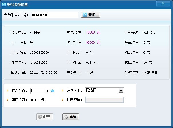Click the blue arrow beside 扣费金额

(x=52, y=91)
